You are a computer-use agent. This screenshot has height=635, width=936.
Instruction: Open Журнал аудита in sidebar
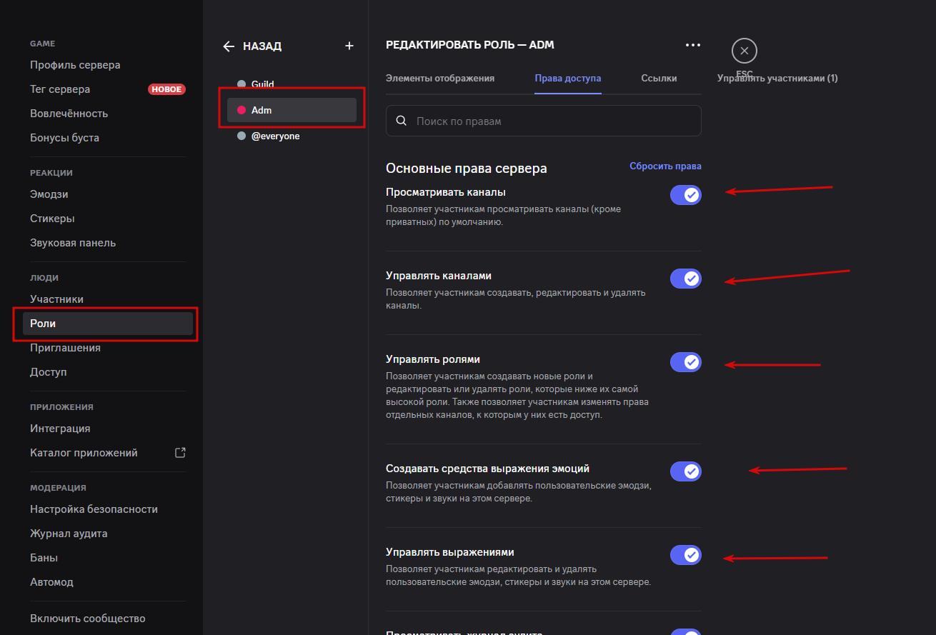tap(69, 534)
